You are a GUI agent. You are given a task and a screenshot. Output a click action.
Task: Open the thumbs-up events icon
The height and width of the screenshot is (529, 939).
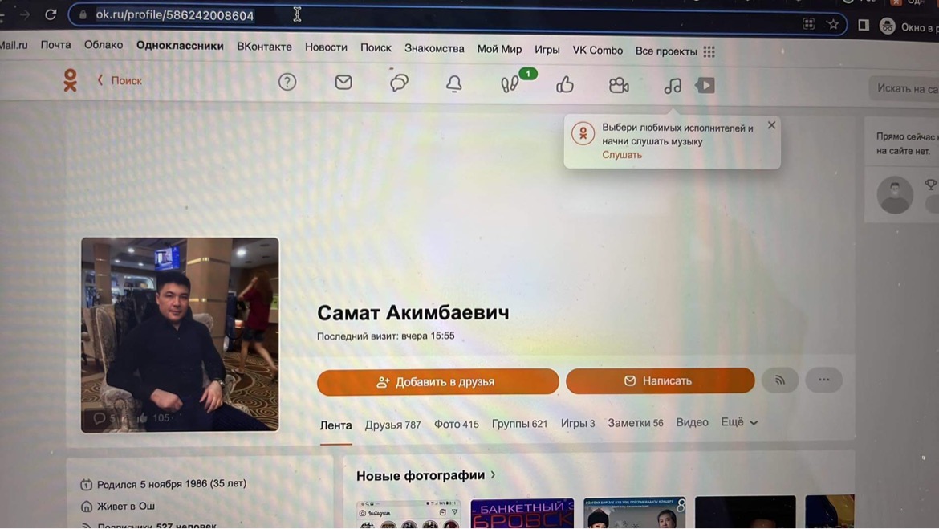[x=565, y=85]
